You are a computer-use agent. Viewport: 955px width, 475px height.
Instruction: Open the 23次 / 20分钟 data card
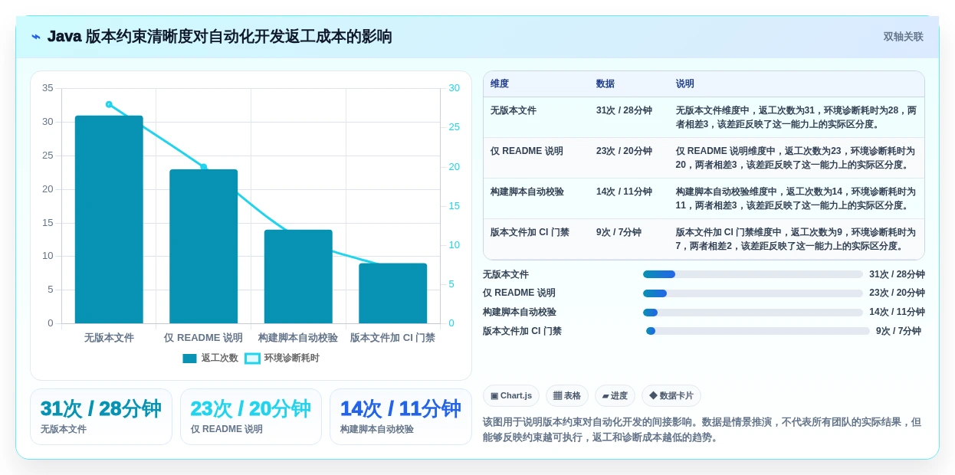click(x=251, y=417)
